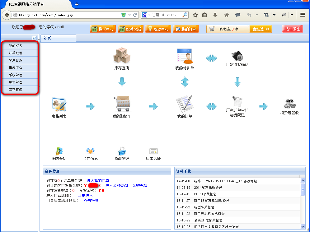Go back with the browser back arrow
The width and height of the screenshot is (310, 232).
(7, 15)
